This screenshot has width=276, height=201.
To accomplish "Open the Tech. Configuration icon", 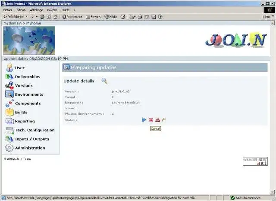I will [x=9, y=131].
